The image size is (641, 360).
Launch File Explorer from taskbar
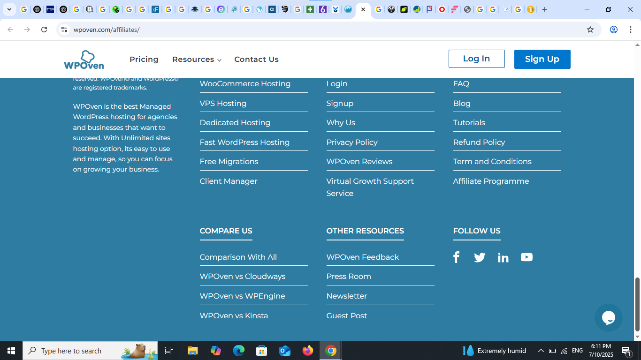click(193, 351)
